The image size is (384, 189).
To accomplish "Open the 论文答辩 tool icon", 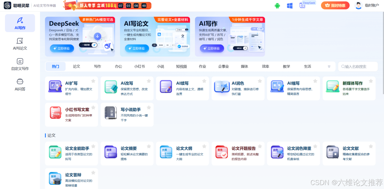I will [55, 178].
